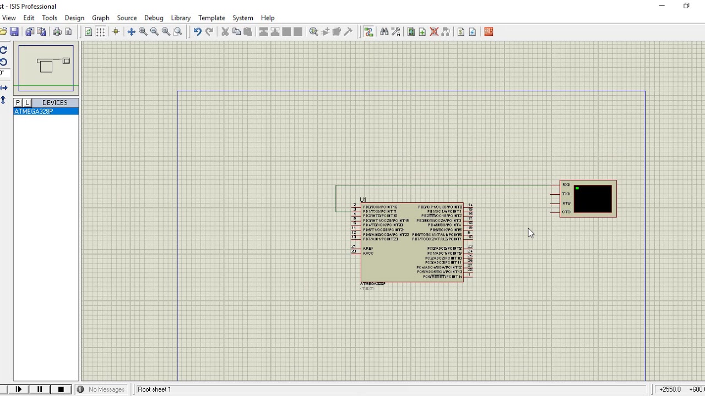Flip the part vertically with the mirror icon
This screenshot has height=396, width=705.
(3, 100)
